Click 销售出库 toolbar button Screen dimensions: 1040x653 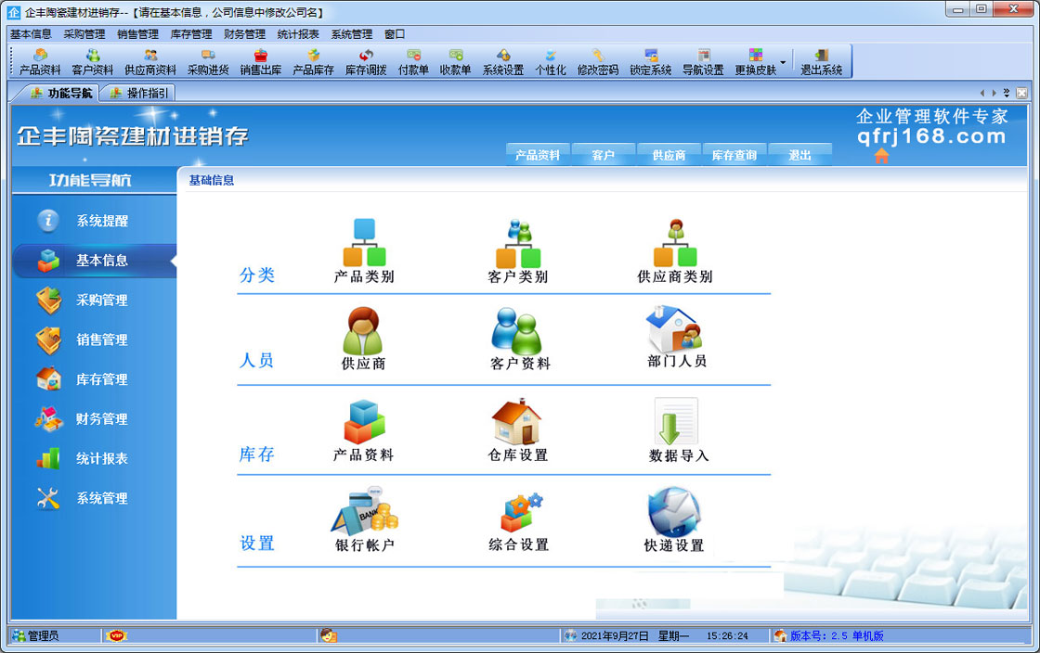261,62
